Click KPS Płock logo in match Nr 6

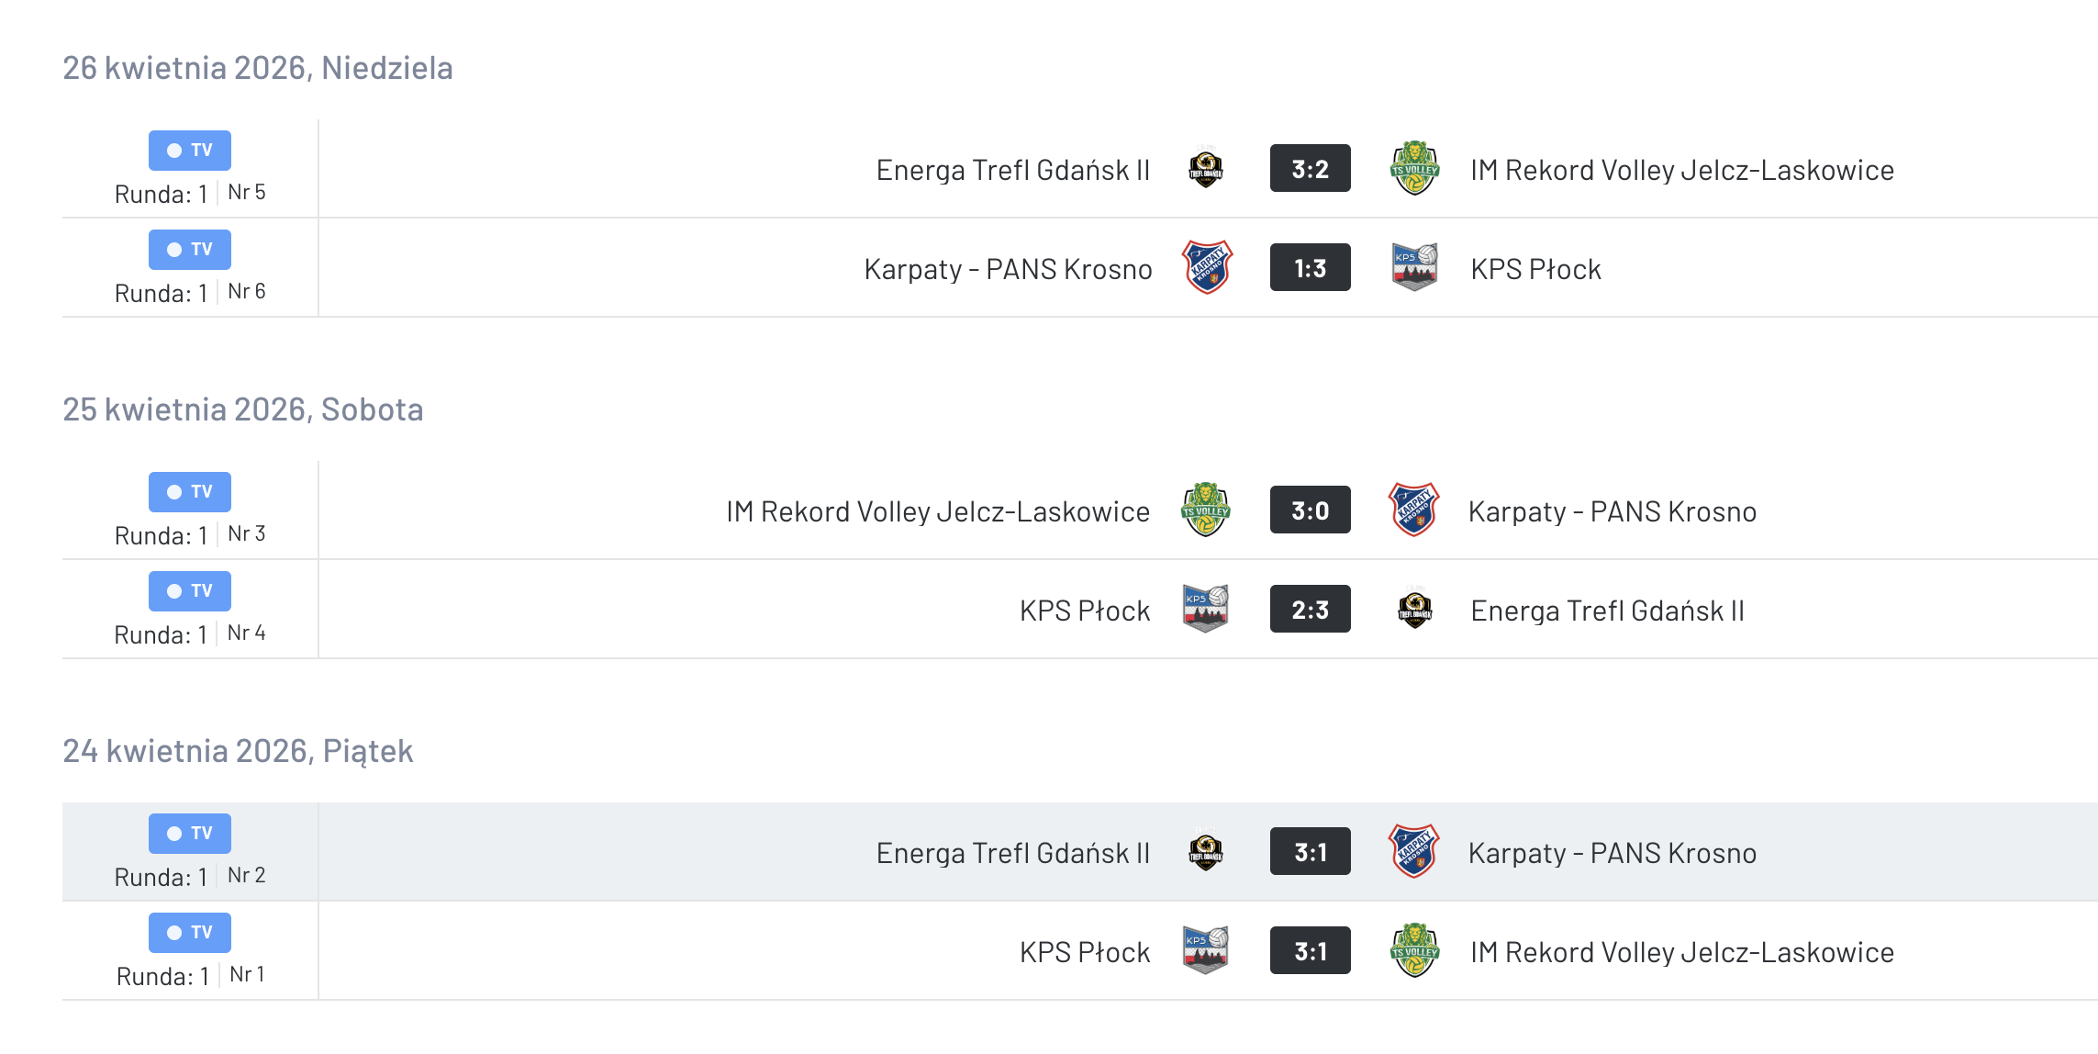pyautogui.click(x=1414, y=267)
